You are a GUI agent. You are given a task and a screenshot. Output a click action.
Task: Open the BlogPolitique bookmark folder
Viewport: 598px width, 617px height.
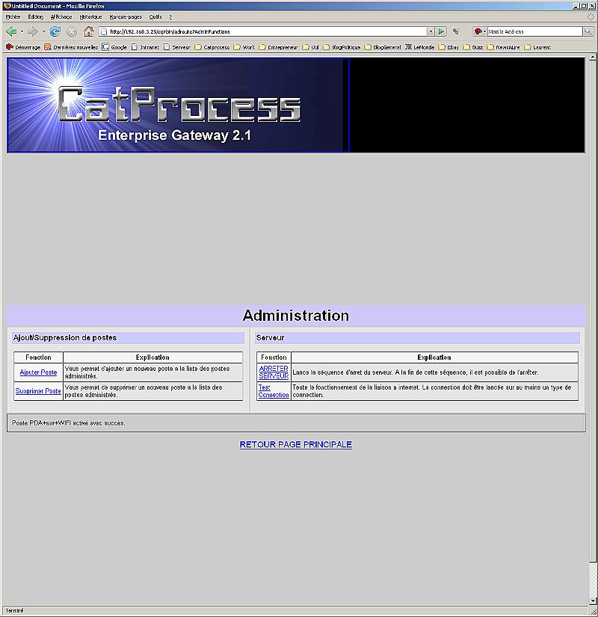pos(342,47)
